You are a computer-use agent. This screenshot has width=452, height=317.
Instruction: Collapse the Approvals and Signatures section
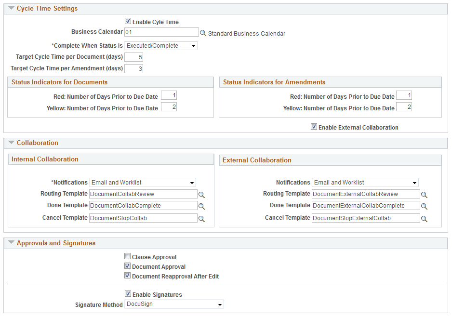pyautogui.click(x=12, y=243)
